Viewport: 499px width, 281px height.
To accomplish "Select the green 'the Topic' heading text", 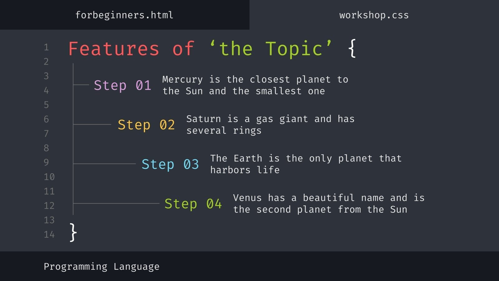I will (271, 49).
